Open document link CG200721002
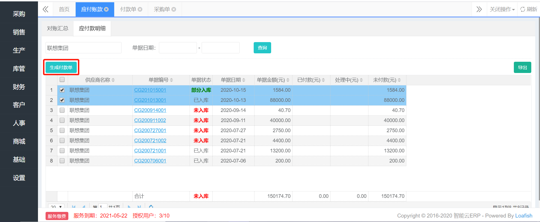This screenshot has height=222, width=540. point(150,141)
